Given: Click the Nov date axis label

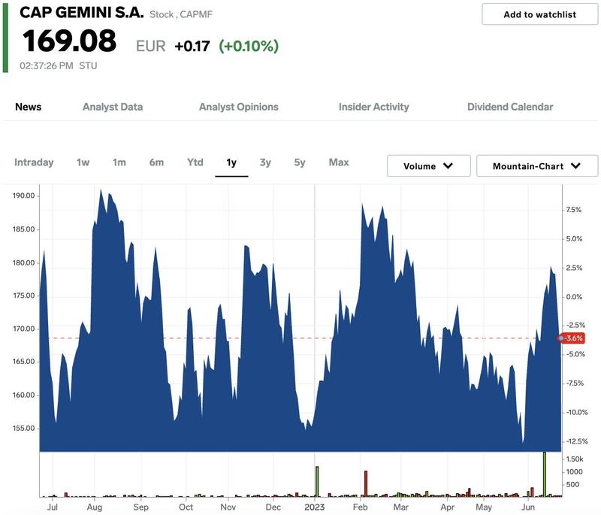Looking at the screenshot, I should pyautogui.click(x=228, y=507).
